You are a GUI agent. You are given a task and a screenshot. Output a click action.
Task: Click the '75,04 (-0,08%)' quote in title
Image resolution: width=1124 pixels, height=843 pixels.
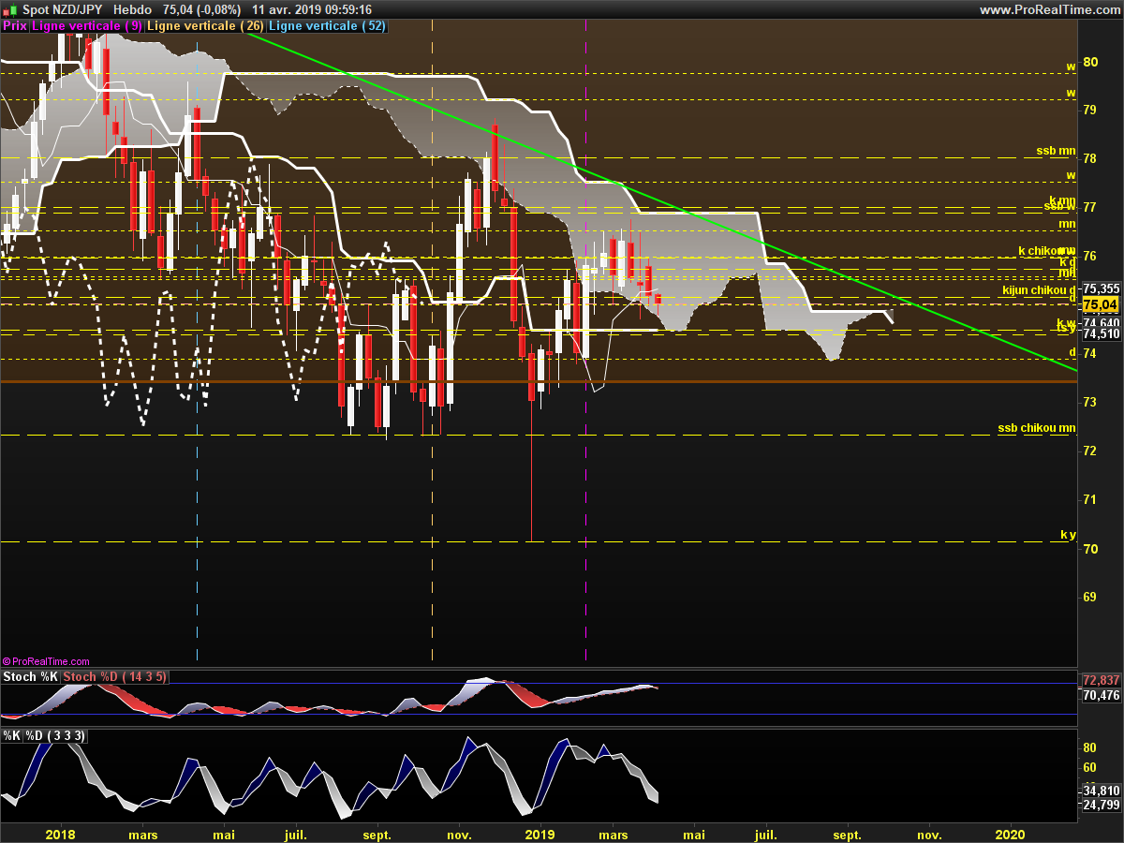[x=202, y=9]
